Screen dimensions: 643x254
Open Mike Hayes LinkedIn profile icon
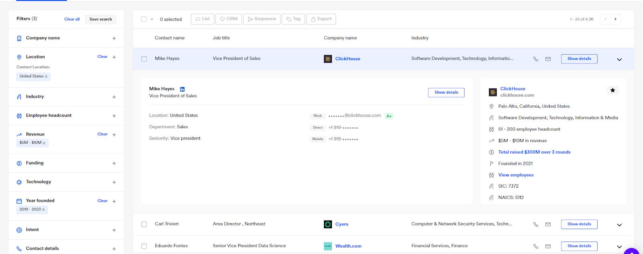[182, 89]
